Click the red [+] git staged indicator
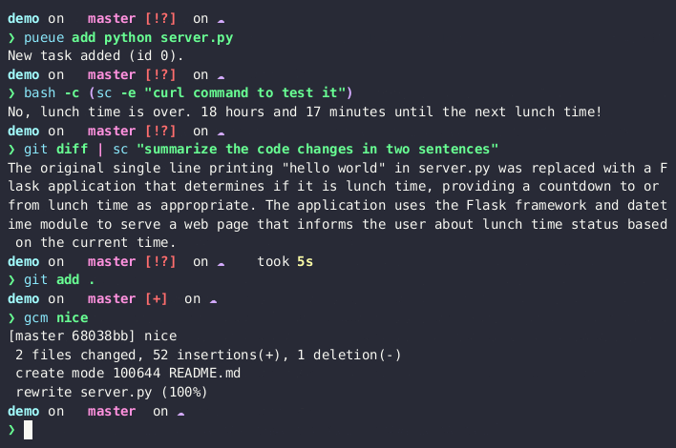Viewport: 676px width, 448px height. click(156, 299)
